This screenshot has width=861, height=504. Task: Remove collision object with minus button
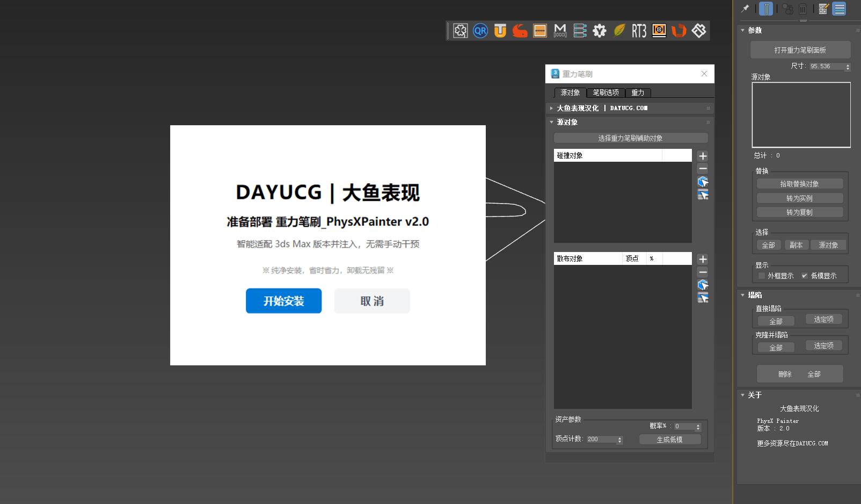pyautogui.click(x=703, y=169)
